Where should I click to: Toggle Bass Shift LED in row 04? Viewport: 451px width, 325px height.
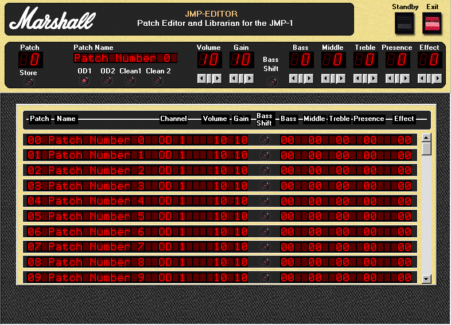coord(265,201)
